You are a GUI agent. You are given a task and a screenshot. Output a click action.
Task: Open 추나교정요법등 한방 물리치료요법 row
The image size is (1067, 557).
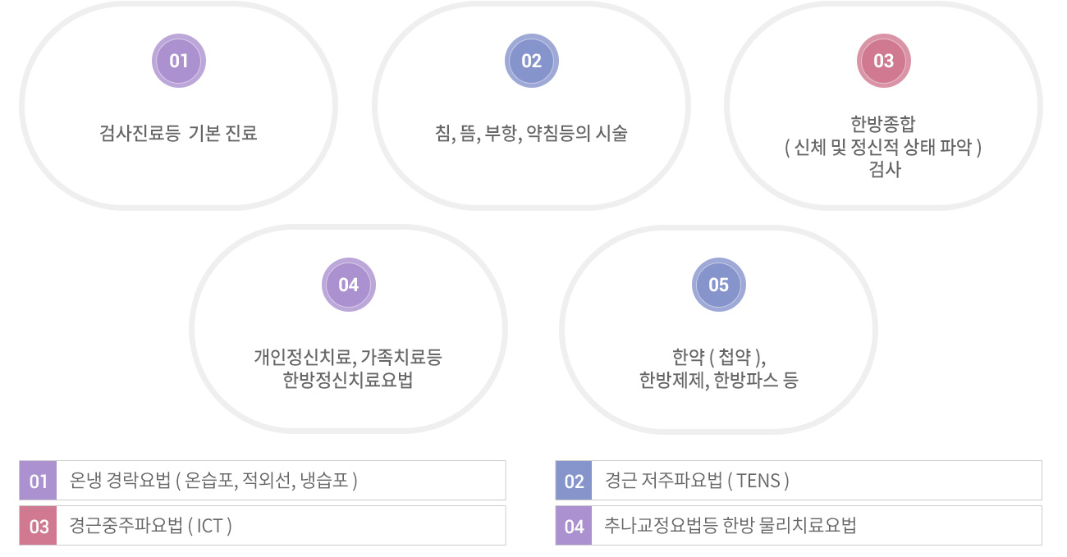coord(799,526)
